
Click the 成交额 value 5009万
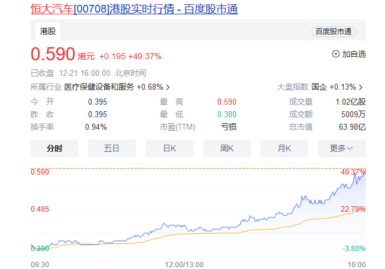coord(353,114)
